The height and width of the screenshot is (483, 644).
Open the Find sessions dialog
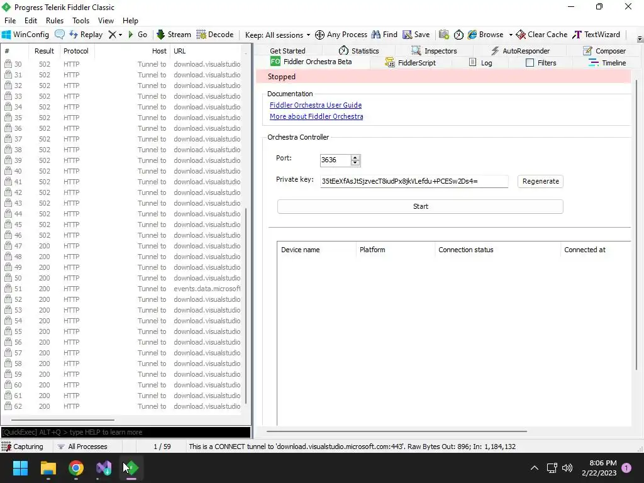tap(384, 35)
